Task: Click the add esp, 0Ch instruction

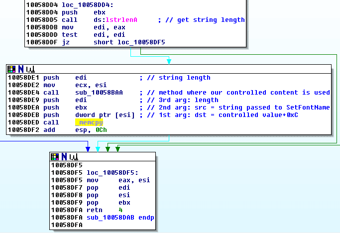Action: [x=57, y=130]
